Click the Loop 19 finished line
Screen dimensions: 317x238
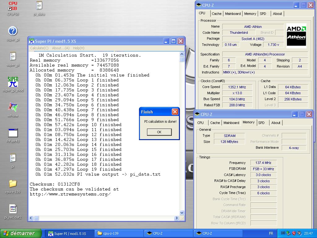pos(78,169)
